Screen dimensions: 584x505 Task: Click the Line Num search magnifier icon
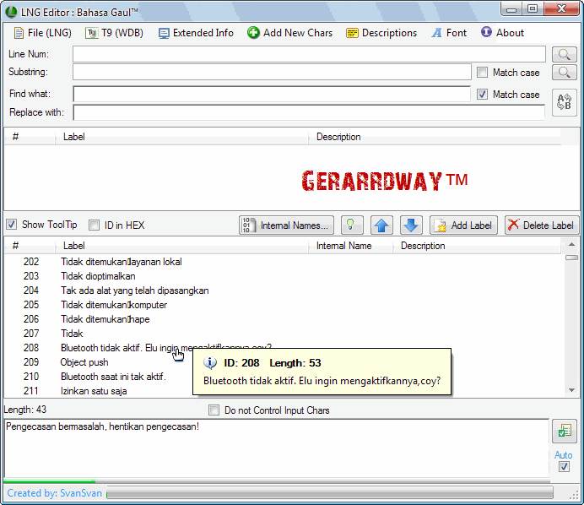(x=563, y=54)
